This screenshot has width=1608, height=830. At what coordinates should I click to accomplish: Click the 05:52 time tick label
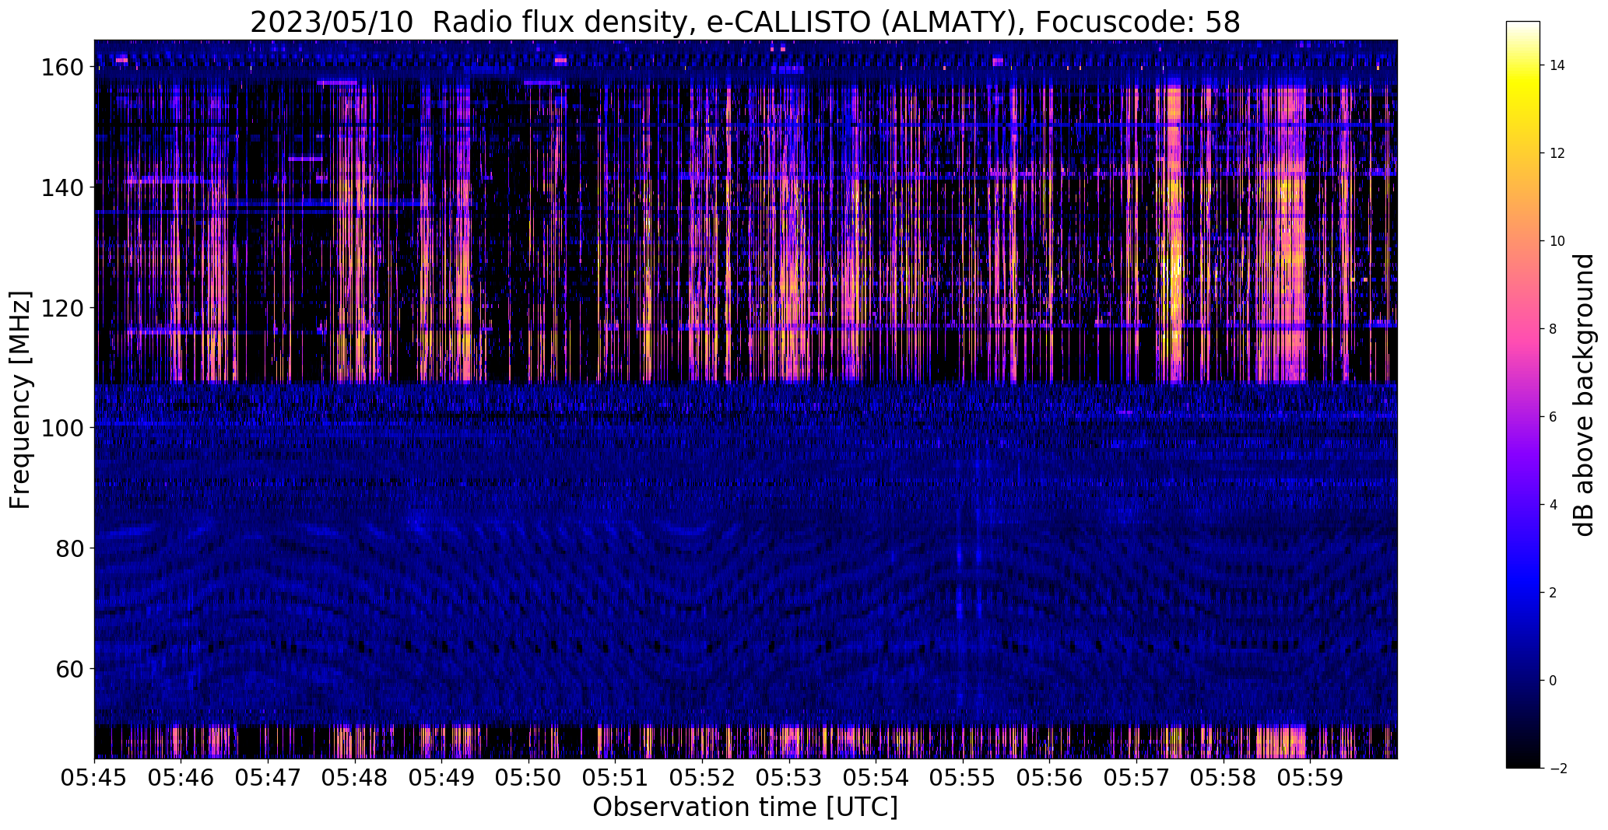pos(703,778)
